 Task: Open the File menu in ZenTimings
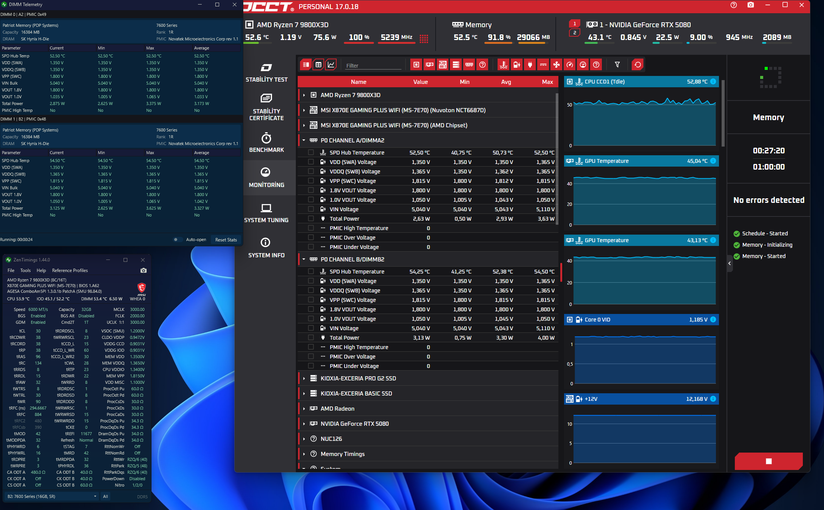pos(11,270)
